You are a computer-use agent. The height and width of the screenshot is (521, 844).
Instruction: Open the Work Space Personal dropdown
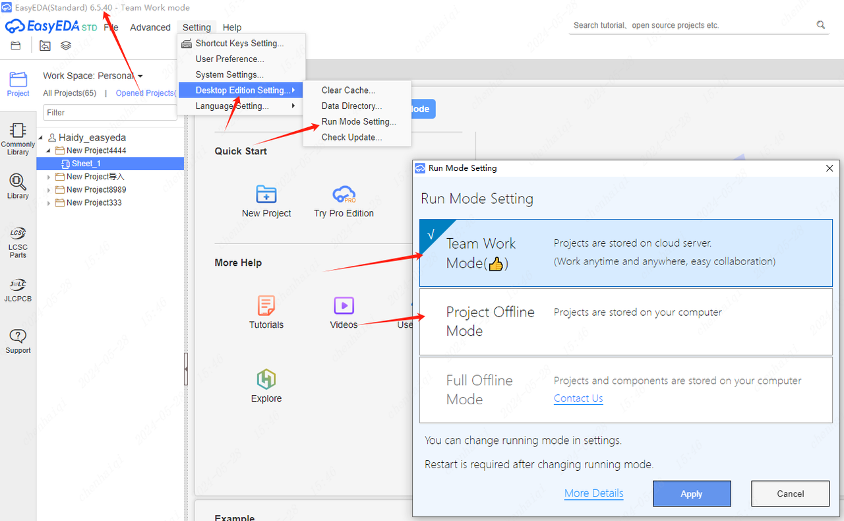pyautogui.click(x=93, y=76)
